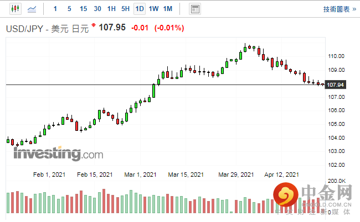Viewport: 360px width, 222px height.
Task: Click the current price label 107.94
Action: pyautogui.click(x=335, y=85)
